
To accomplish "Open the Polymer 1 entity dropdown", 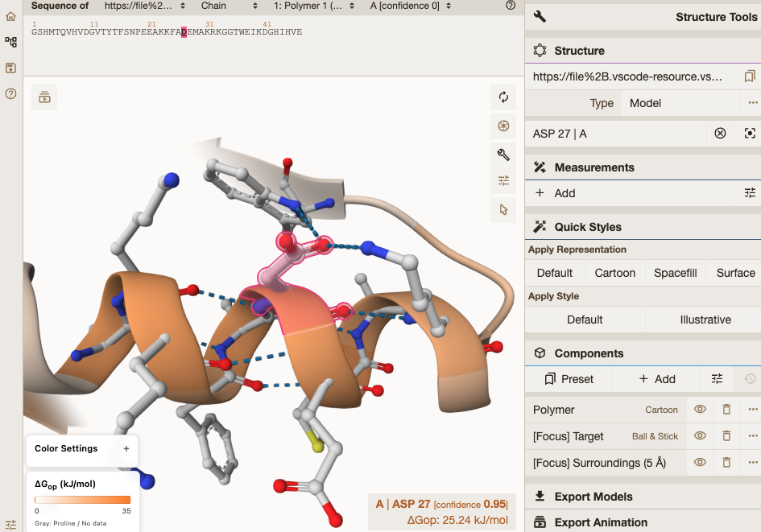I will (314, 6).
